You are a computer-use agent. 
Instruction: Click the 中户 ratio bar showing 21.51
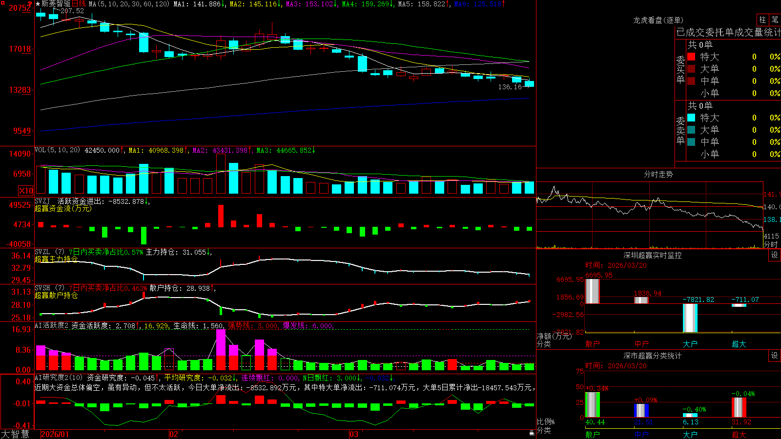pyautogui.click(x=641, y=411)
